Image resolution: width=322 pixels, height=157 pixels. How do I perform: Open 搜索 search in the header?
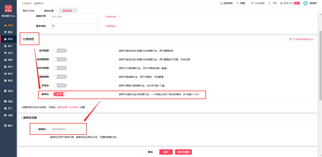241,3
